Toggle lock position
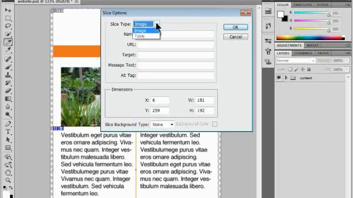Image resolution: width=353 pixels, height=198 pixels. (303, 69)
